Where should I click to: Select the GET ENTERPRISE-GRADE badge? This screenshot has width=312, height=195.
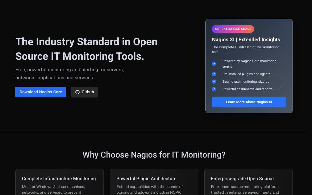pos(233,29)
